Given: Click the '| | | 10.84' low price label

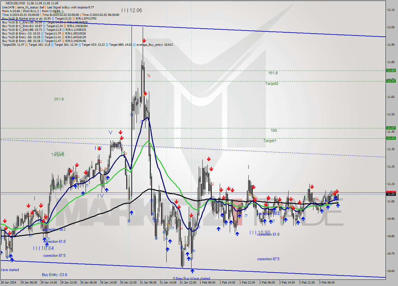Looking at the screenshot, I should pyautogui.click(x=43, y=248).
